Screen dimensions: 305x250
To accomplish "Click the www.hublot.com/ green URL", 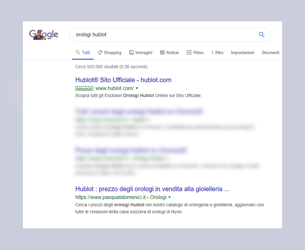I will tap(114, 88).
